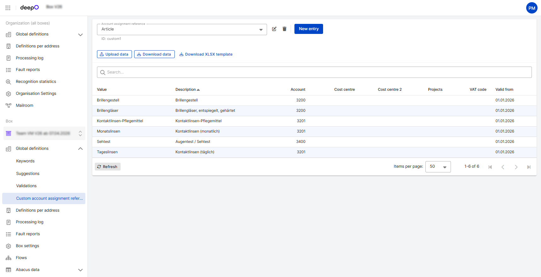Sort by the Value column header

(x=102, y=90)
